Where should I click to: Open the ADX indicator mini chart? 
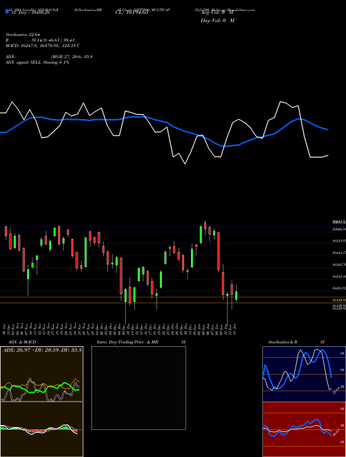point(42,374)
